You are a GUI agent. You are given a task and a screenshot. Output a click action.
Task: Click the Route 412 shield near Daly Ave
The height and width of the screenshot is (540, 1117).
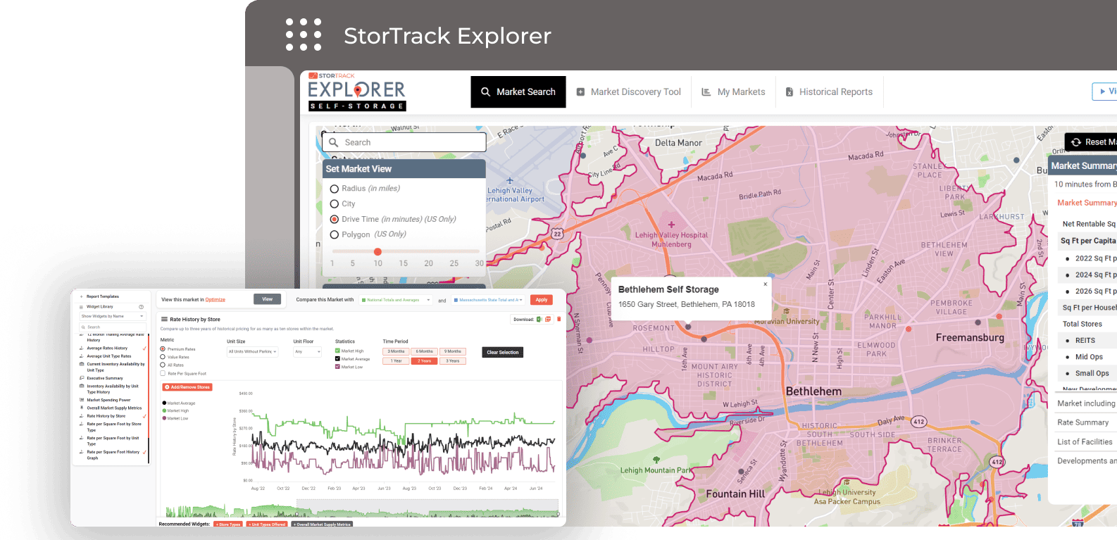918,422
